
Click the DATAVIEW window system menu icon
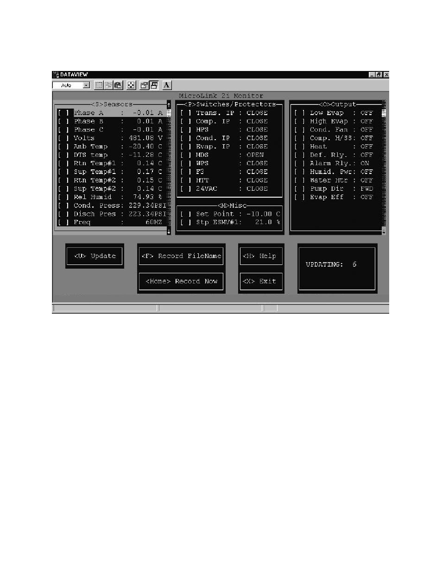point(56,74)
